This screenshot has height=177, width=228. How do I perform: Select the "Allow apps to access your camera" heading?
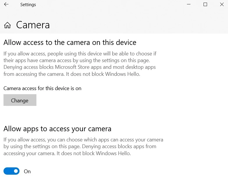coord(57,129)
